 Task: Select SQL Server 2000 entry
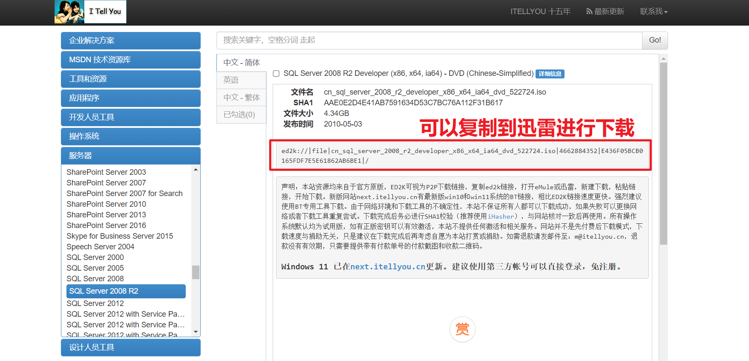pyautogui.click(x=95, y=257)
